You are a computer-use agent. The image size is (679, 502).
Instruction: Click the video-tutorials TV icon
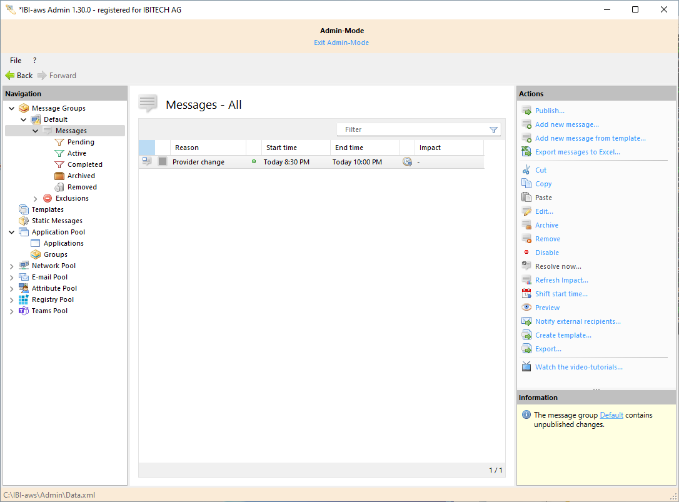pyautogui.click(x=526, y=367)
